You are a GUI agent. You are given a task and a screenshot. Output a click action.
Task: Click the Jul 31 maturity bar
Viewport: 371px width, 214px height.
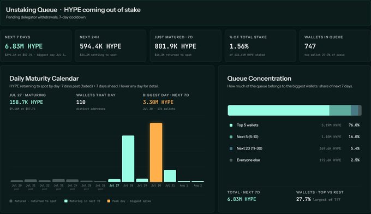[170, 176]
